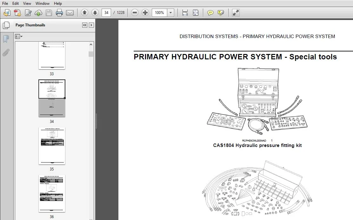Select the page 35 thumbnail
Image resolution: width=353 pixels, height=220 pixels.
point(52,146)
